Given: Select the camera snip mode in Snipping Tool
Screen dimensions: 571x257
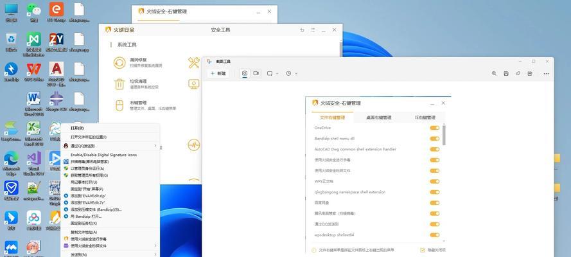Looking at the screenshot, I should click(245, 73).
